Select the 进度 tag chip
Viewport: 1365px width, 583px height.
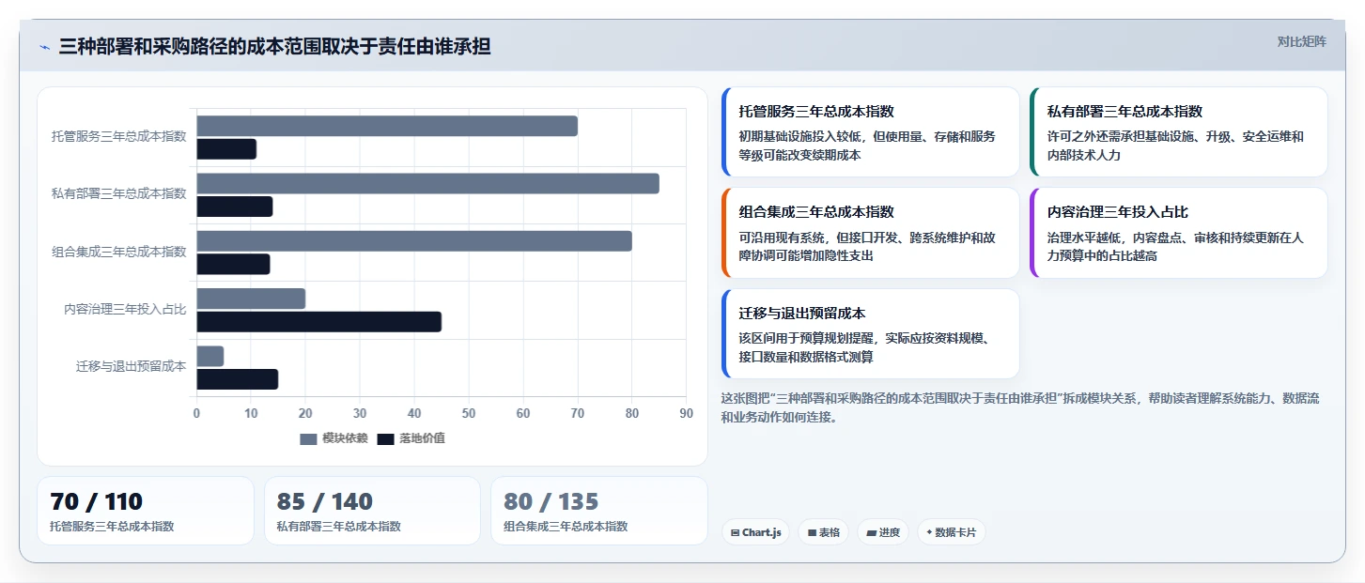(x=883, y=532)
